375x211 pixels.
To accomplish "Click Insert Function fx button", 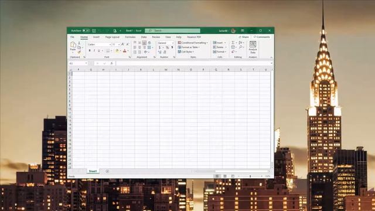I will pos(111,63).
